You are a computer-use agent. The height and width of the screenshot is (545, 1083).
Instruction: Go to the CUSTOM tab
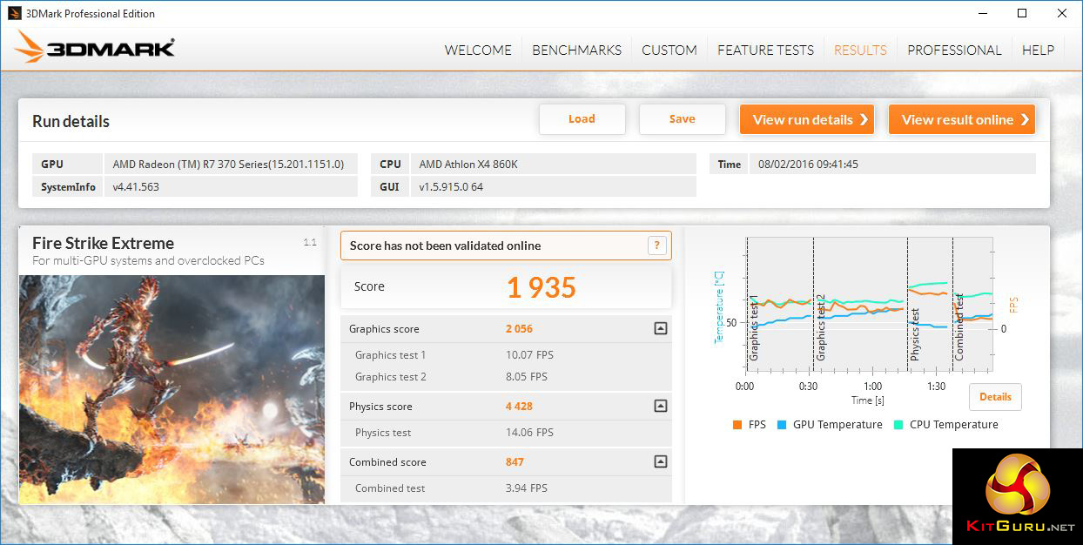coord(669,50)
